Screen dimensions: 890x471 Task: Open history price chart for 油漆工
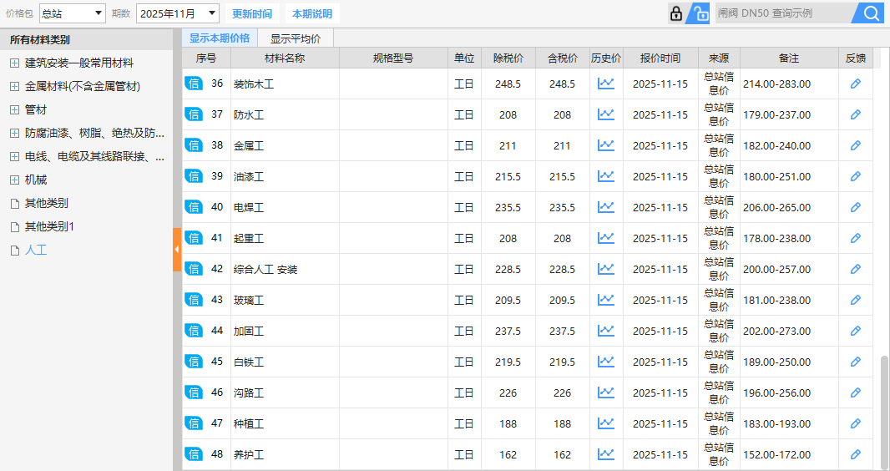point(605,176)
